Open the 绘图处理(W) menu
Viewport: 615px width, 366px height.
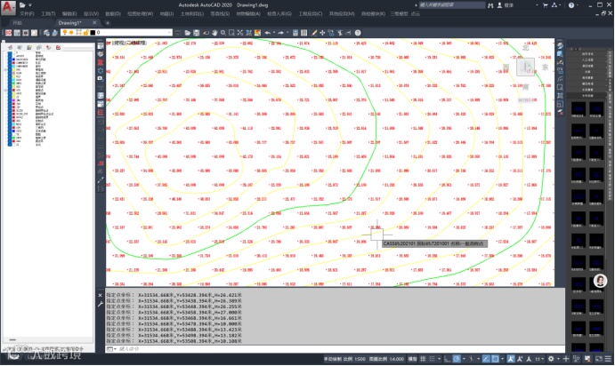tap(140, 13)
